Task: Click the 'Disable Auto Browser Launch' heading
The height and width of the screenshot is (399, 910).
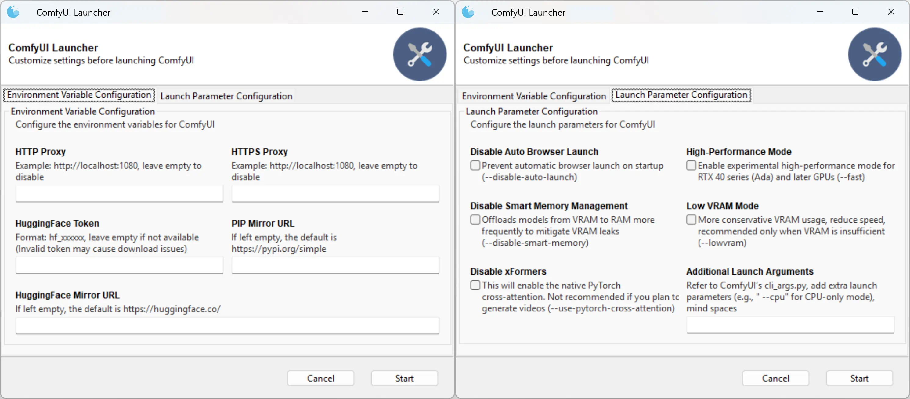Action: point(534,152)
